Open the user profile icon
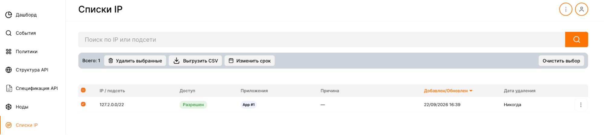This screenshot has height=135, width=604. click(581, 9)
